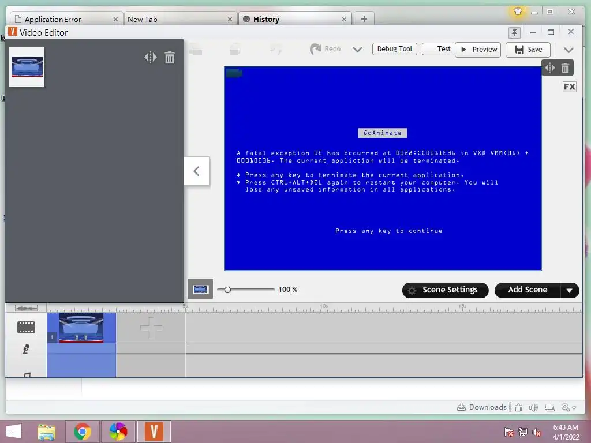
Task: Open Google Chrome from the taskbar
Action: 83,431
